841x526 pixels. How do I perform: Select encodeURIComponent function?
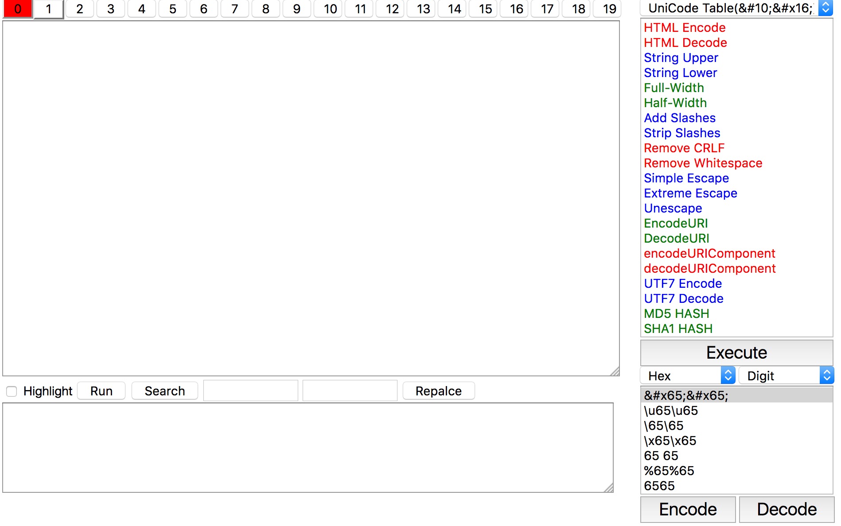pyautogui.click(x=736, y=253)
